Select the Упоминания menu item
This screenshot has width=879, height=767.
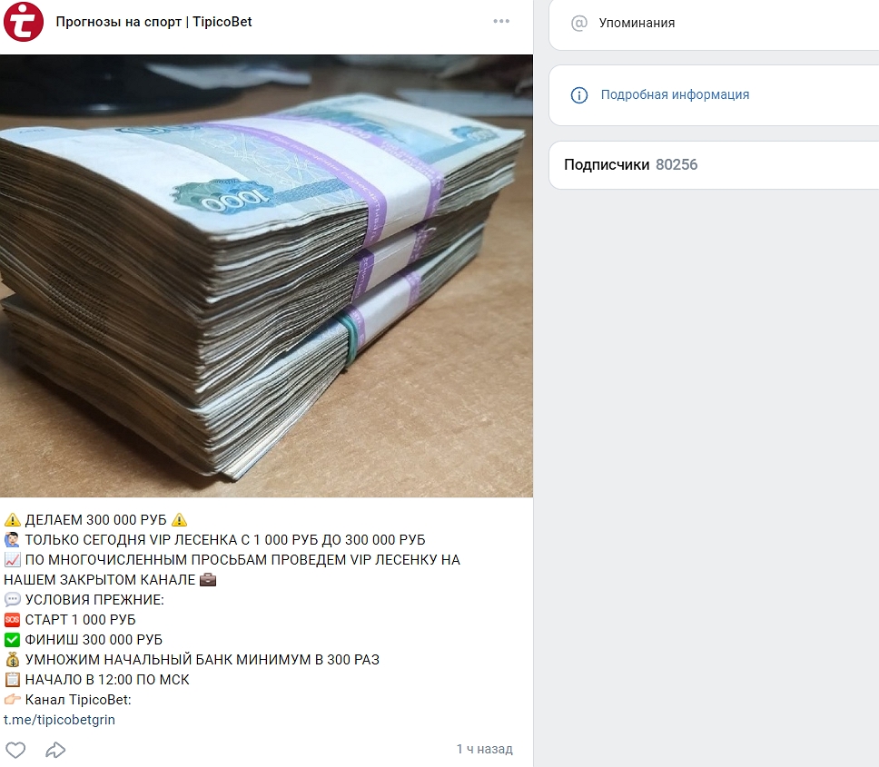pos(637,23)
